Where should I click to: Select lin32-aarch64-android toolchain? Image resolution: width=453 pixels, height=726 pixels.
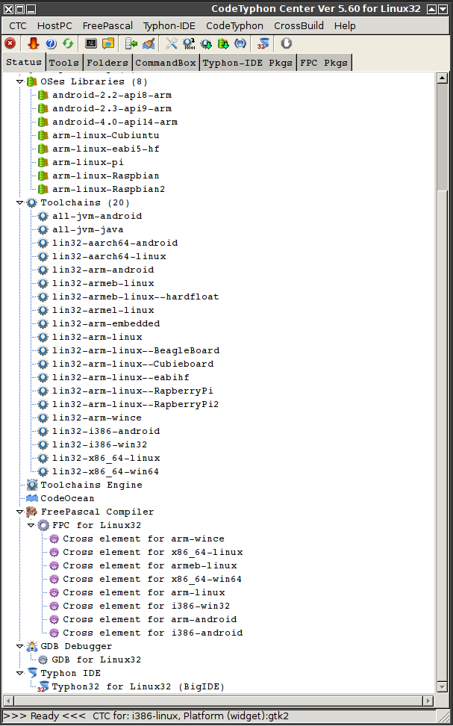point(115,243)
